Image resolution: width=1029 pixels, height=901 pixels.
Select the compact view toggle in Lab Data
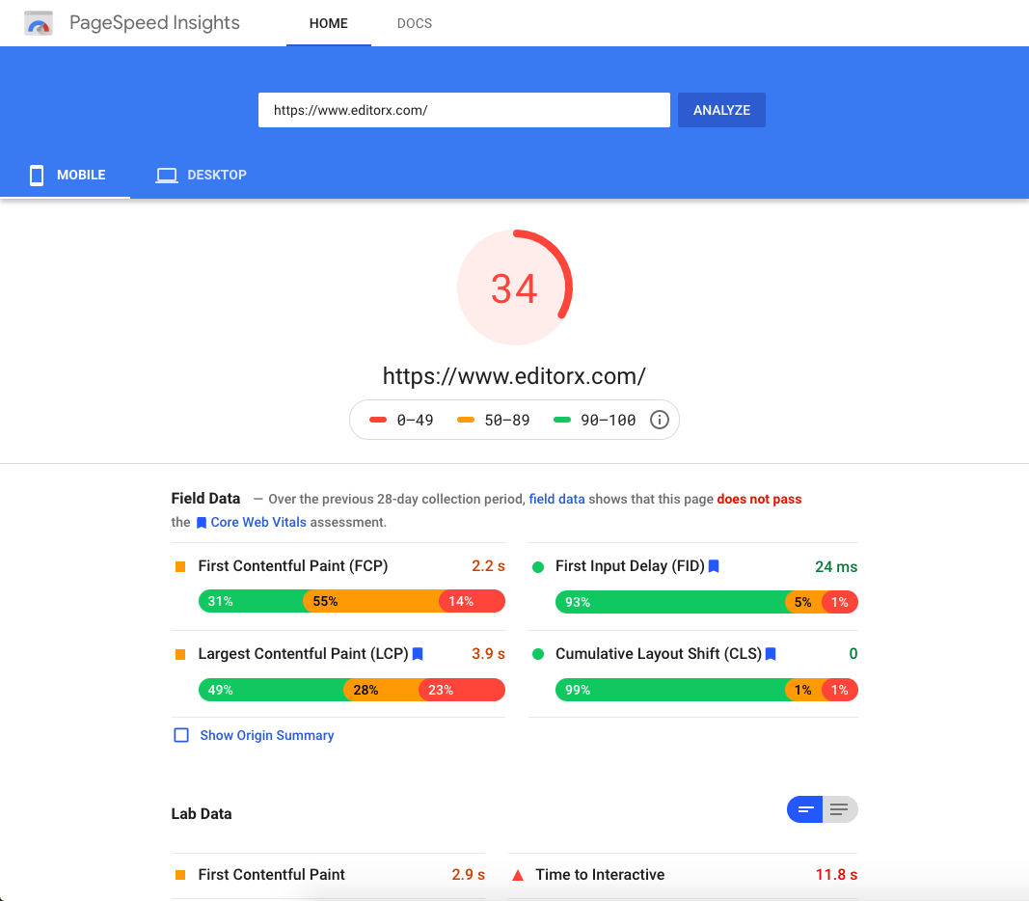click(x=804, y=809)
